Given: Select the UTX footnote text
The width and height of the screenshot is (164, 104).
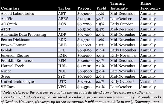Looking at the screenshot, I should [81, 97].
